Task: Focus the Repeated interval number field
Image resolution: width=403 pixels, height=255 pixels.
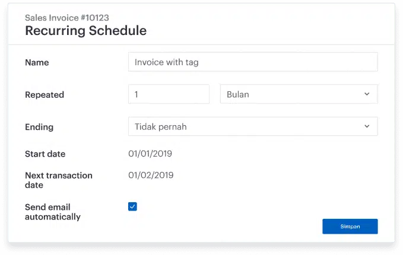Action: pos(169,94)
